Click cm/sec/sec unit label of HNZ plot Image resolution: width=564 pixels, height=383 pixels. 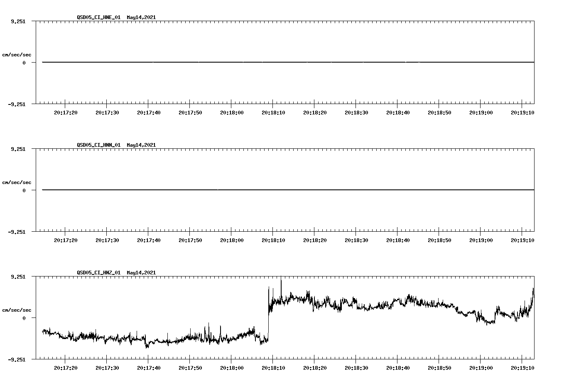click(17, 310)
